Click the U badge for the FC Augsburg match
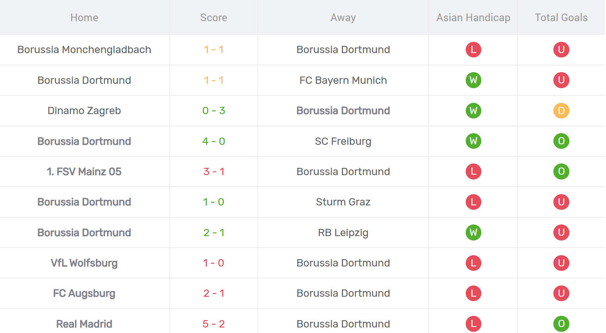This screenshot has width=606, height=333. 561,293
